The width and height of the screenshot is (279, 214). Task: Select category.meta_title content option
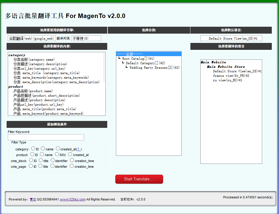pos(56,73)
